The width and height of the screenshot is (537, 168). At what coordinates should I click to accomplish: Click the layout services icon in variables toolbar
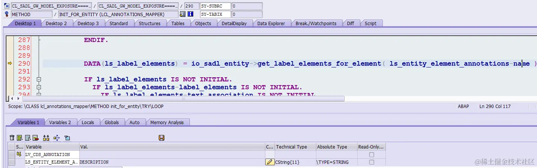tap(67, 138)
